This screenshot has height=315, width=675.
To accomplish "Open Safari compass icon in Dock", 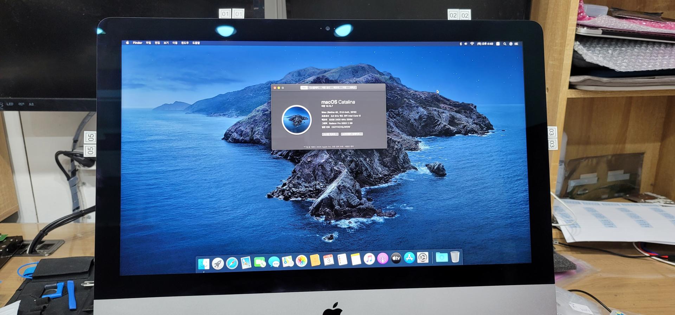I will click(232, 263).
